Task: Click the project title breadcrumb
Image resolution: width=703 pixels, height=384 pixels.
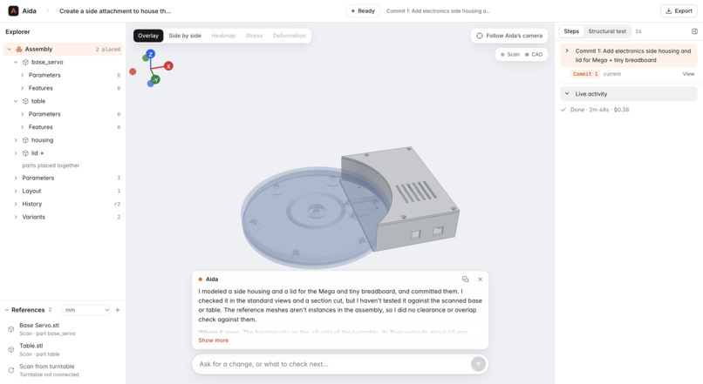Action: point(115,10)
